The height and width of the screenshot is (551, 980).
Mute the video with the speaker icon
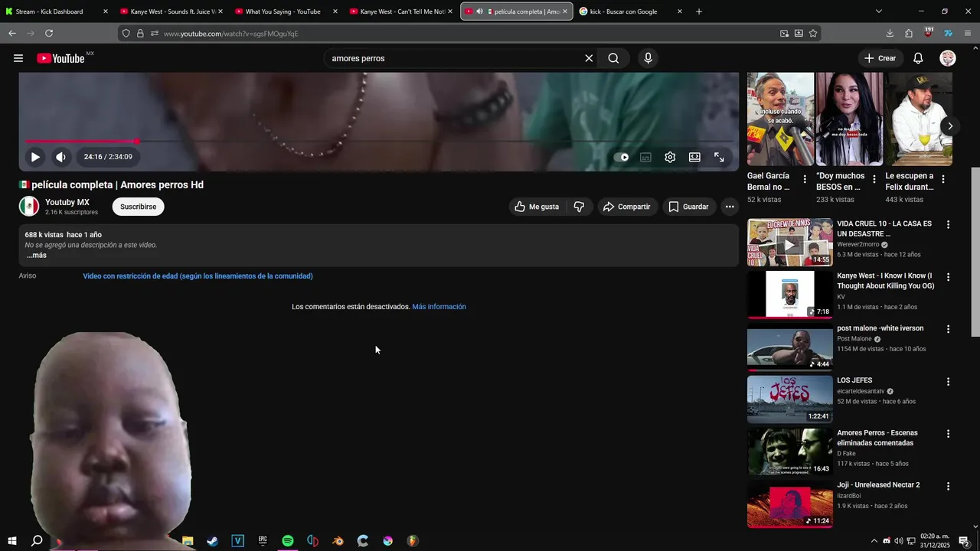pyautogui.click(x=60, y=157)
